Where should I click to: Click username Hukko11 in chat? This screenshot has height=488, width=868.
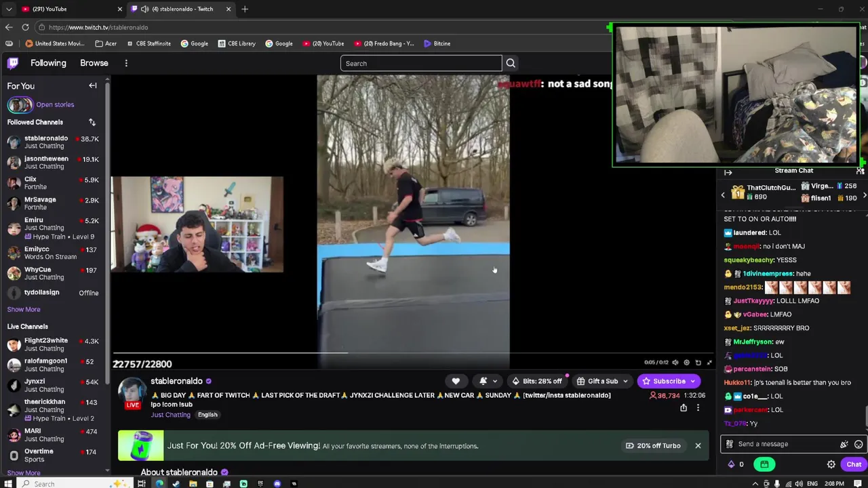pos(738,382)
